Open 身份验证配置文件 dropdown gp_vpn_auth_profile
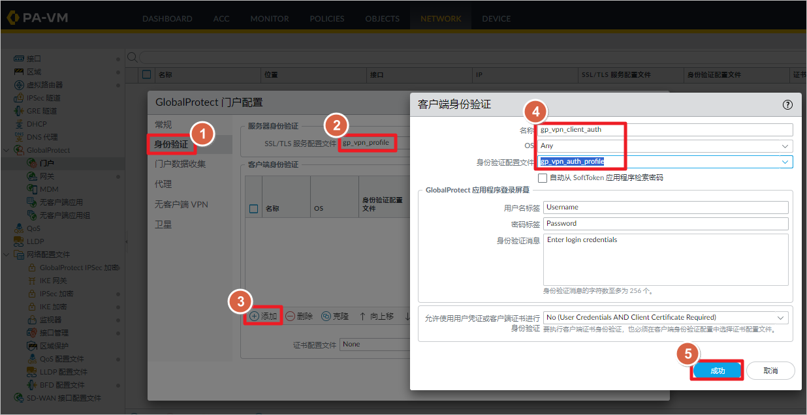 pos(784,162)
